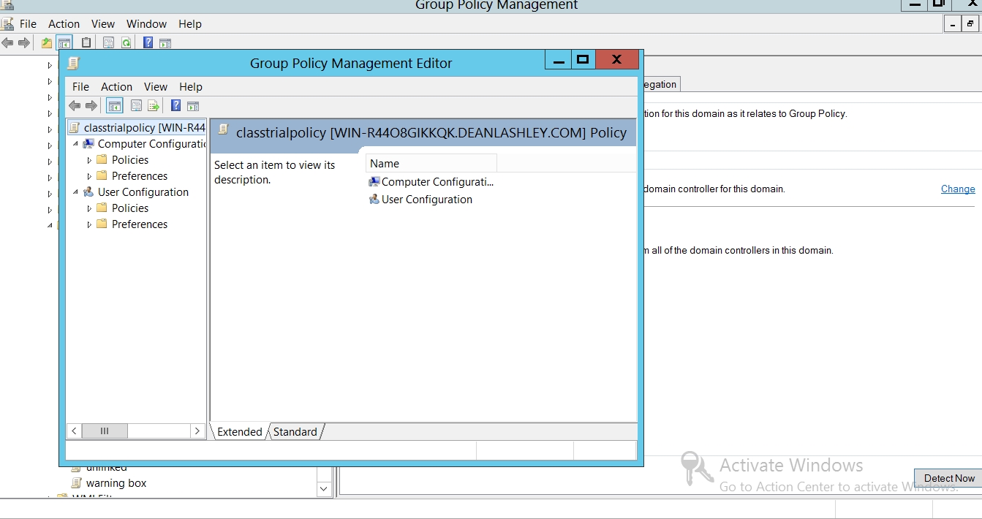The height and width of the screenshot is (519, 982).
Task: Click the Change link
Action: coord(957,189)
